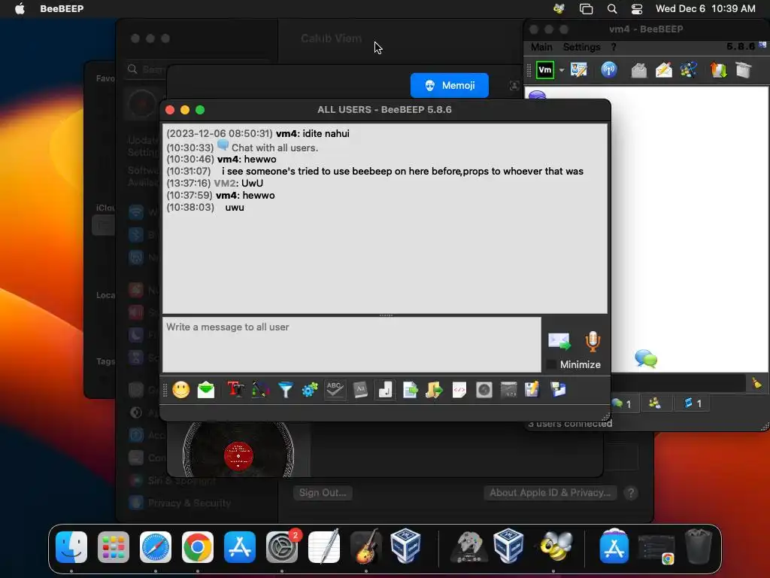Click the send file document icon
Image resolution: width=770 pixels, height=578 pixels.
pos(410,391)
